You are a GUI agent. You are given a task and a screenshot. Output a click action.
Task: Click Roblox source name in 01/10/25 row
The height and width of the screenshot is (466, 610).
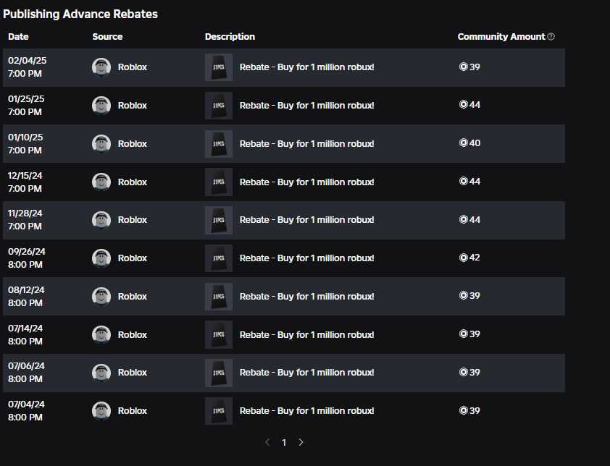pos(133,144)
